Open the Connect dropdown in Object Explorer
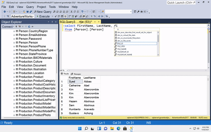The width and height of the screenshot is (211, 132). point(8,27)
